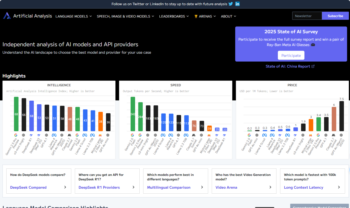Expand the Language Models dropdown menu
Screen dimensions: 350x208
[x=74, y=16]
